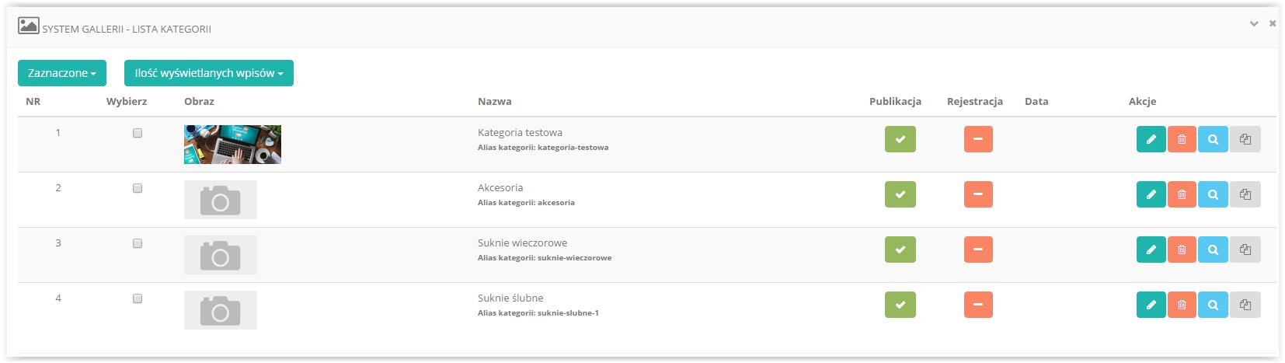This screenshot has width=1285, height=363.
Task: Open the Zaznaczone dropdown
Action: tap(62, 73)
